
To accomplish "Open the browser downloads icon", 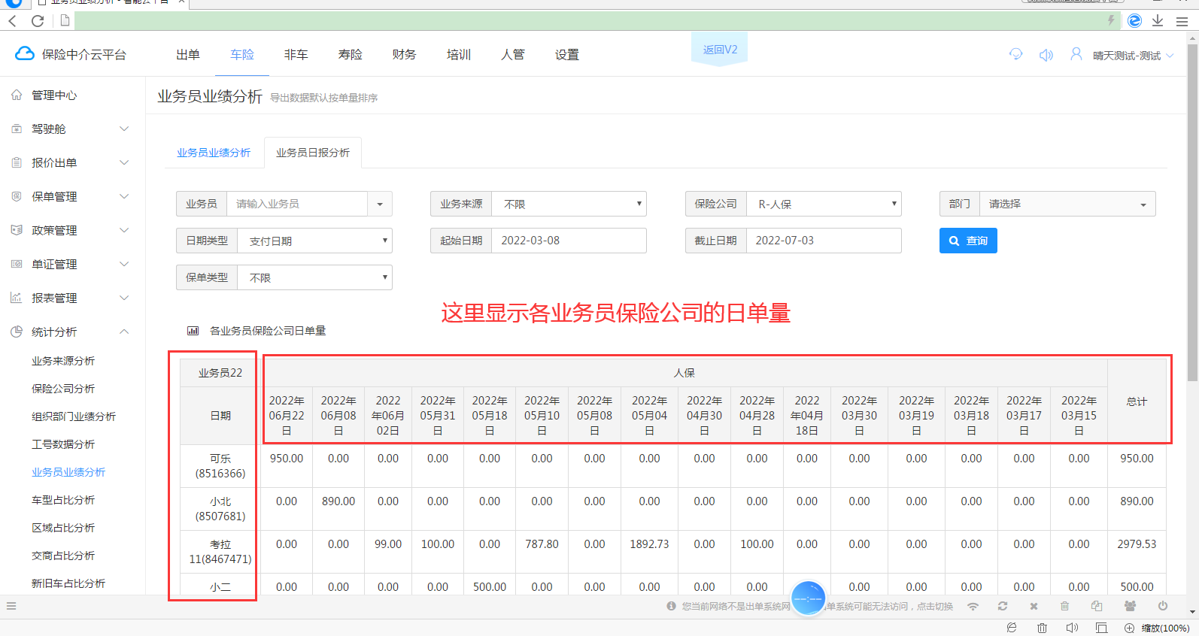I will coord(1158,21).
